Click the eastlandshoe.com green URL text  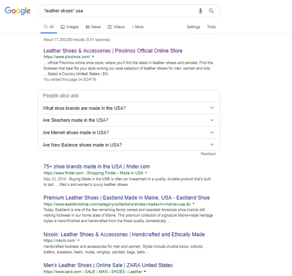[x=117, y=204]
